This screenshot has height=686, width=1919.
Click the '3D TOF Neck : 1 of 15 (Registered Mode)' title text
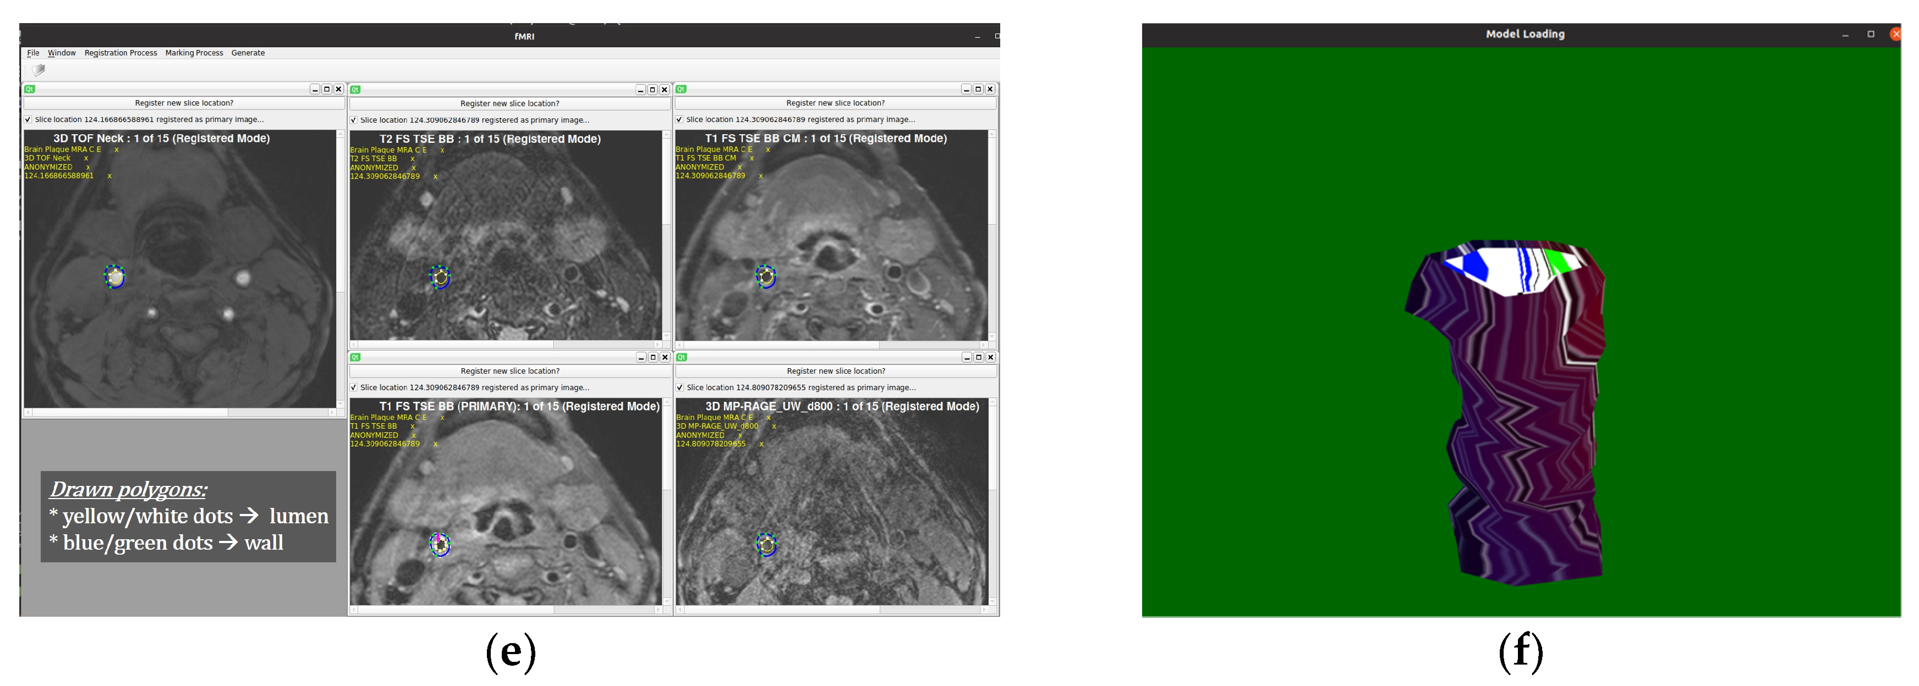coord(162,139)
